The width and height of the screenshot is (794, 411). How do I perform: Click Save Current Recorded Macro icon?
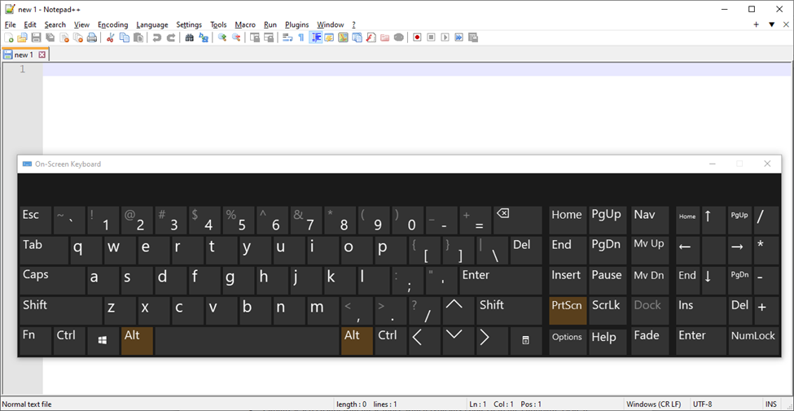473,37
